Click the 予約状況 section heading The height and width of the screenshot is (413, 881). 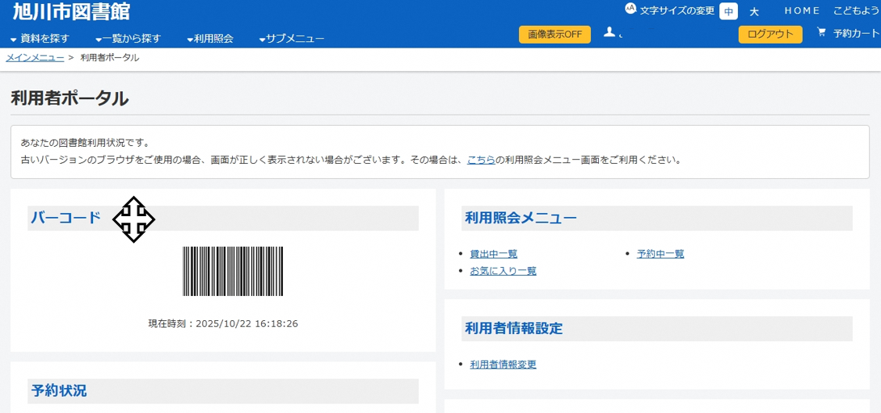[59, 390]
